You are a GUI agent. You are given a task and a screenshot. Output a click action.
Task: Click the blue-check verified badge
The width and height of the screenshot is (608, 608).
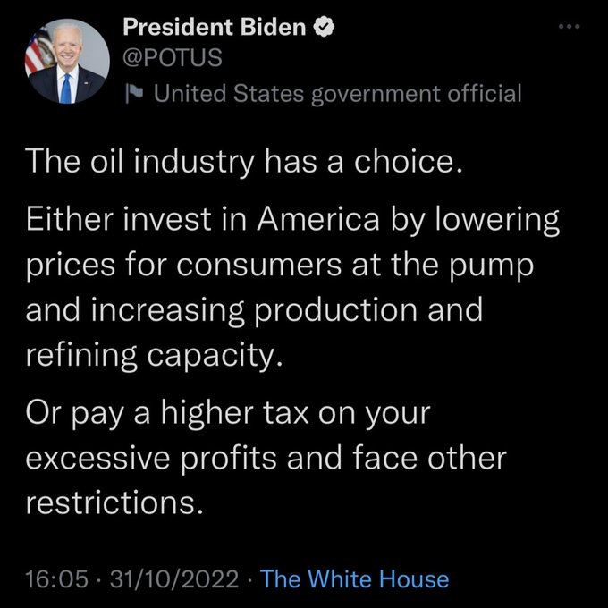pos(325,28)
